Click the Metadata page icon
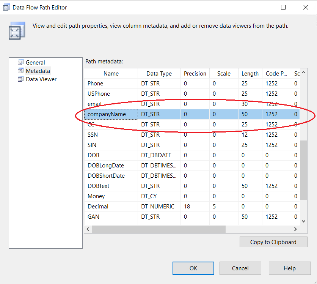The width and height of the screenshot is (317, 284). point(20,71)
